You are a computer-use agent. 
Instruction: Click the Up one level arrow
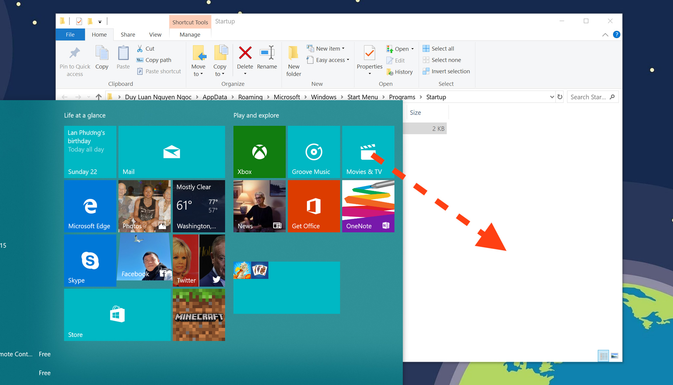tap(99, 97)
